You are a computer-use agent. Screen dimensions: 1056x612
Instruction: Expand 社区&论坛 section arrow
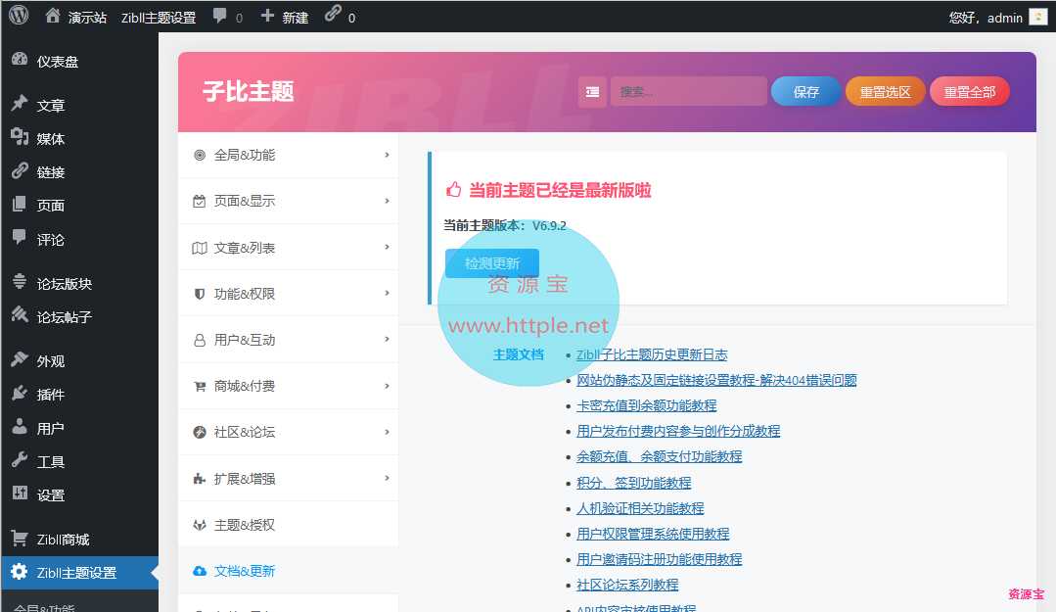pos(387,432)
